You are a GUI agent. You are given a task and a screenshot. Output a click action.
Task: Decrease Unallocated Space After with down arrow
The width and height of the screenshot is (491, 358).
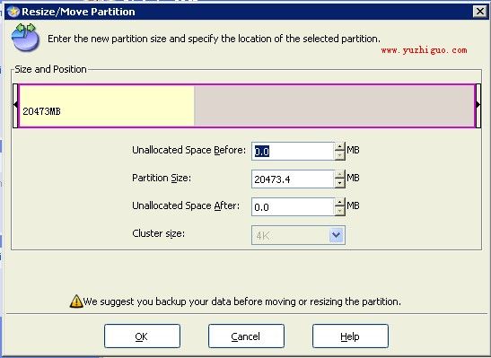pyautogui.click(x=340, y=211)
